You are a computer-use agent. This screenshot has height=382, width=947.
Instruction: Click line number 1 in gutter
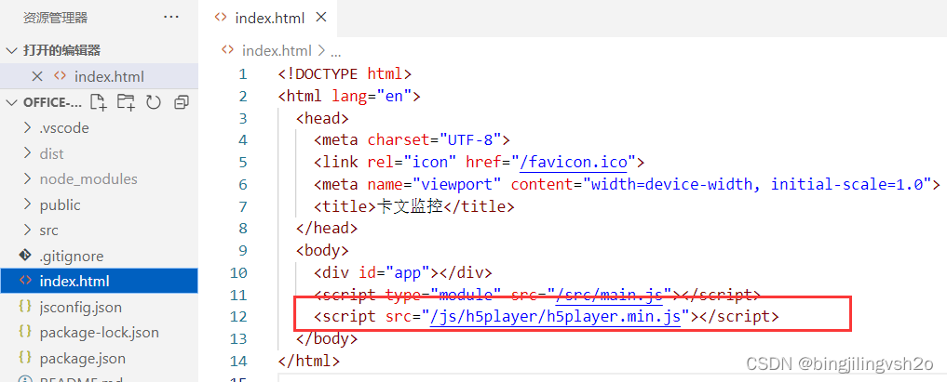click(x=243, y=74)
